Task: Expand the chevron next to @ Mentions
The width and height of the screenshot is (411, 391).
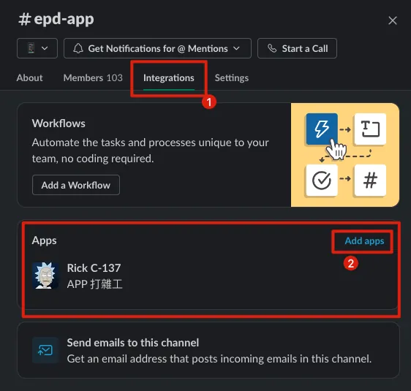Action: tap(236, 48)
